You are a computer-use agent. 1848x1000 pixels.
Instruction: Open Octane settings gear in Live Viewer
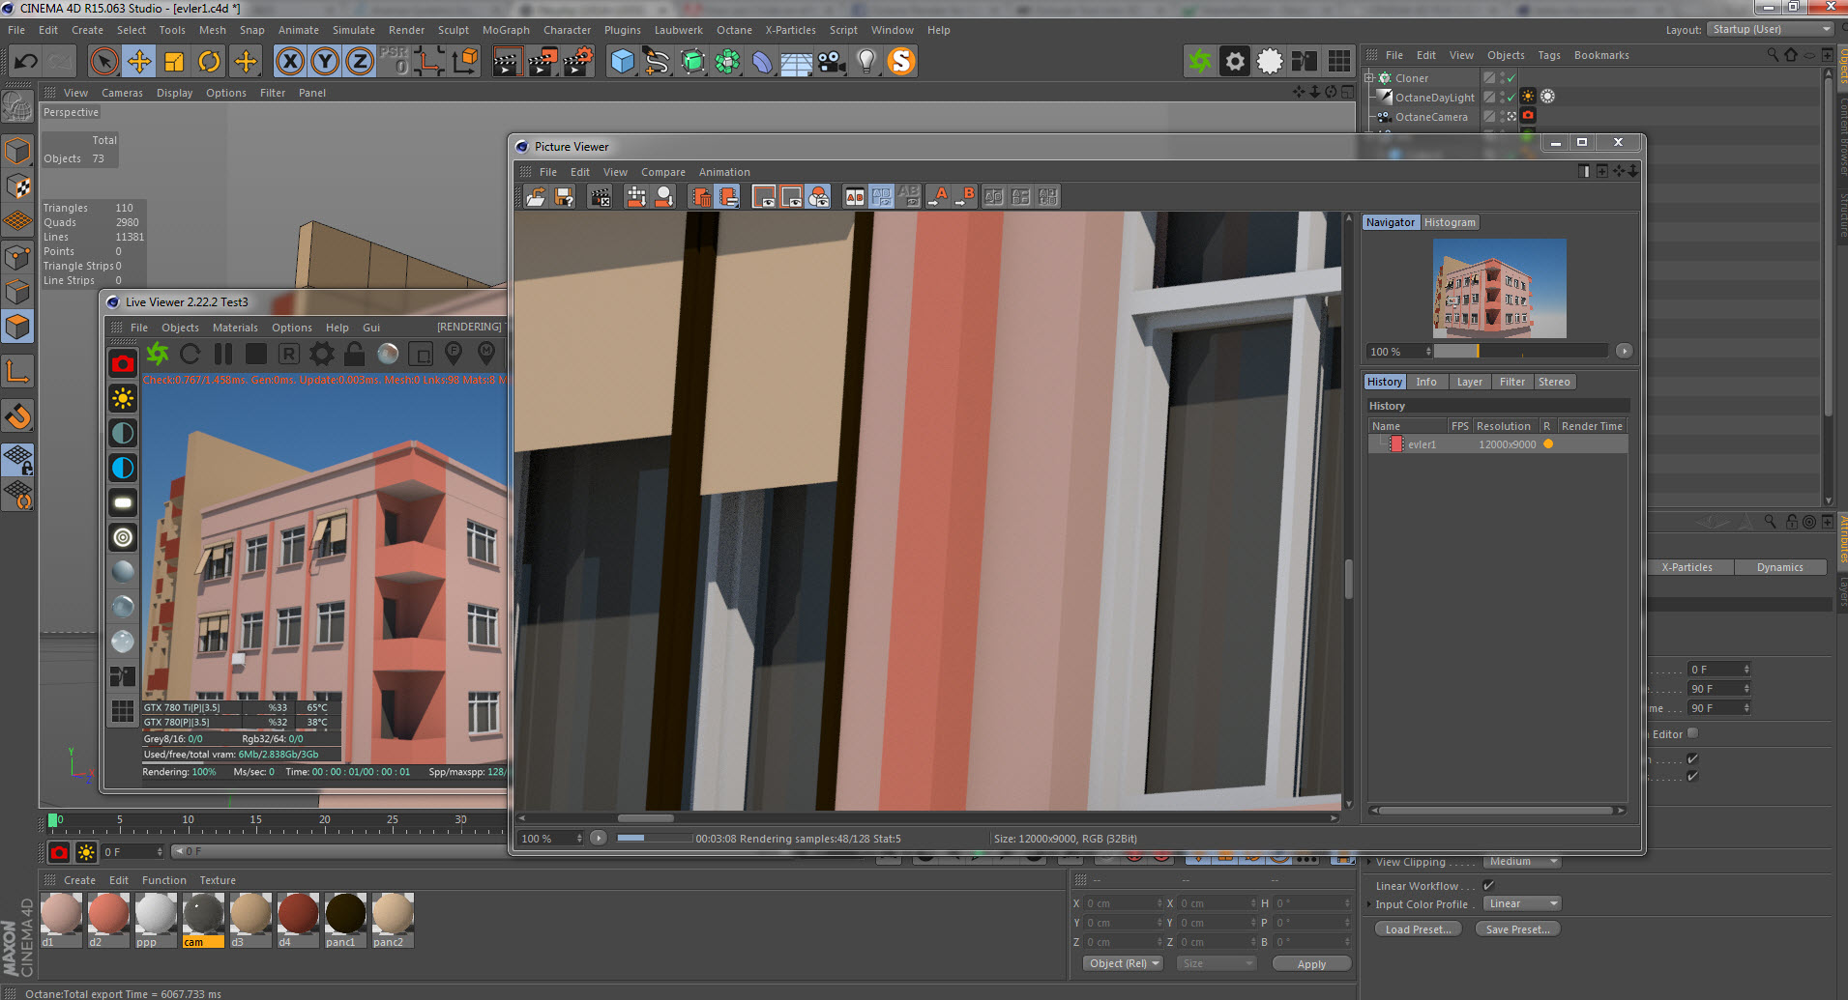click(322, 355)
